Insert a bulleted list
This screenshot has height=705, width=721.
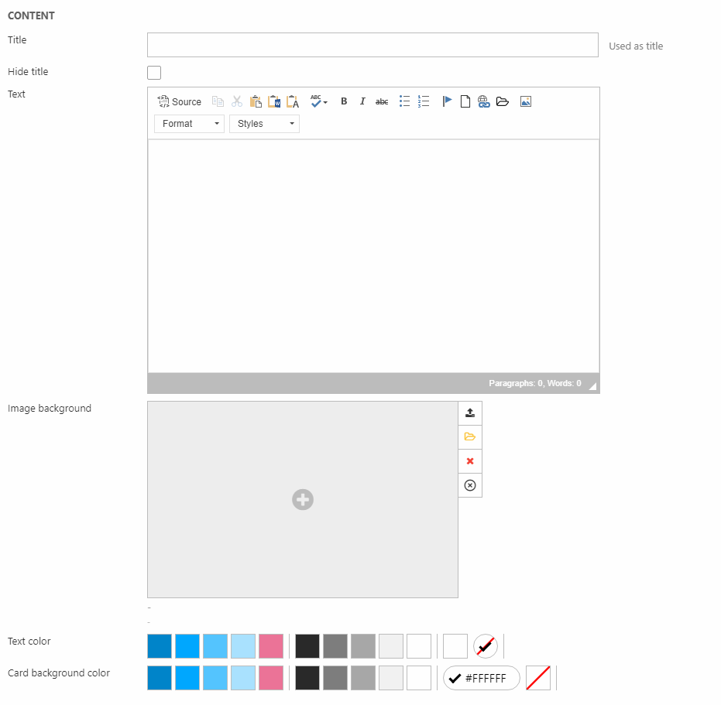coord(404,101)
